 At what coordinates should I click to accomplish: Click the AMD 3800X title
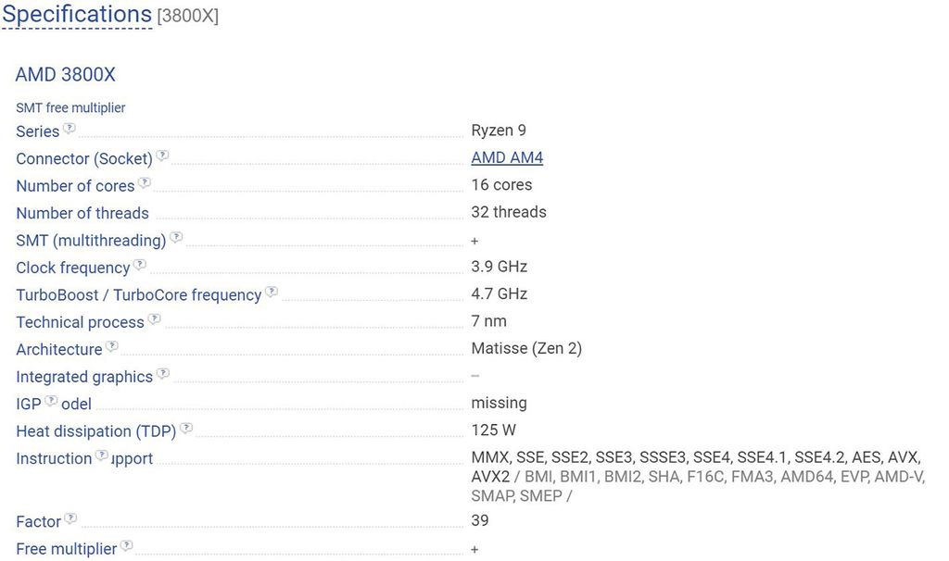[66, 75]
